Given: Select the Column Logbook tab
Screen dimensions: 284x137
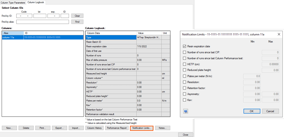Looking at the screenshot, I should coord(36,3).
